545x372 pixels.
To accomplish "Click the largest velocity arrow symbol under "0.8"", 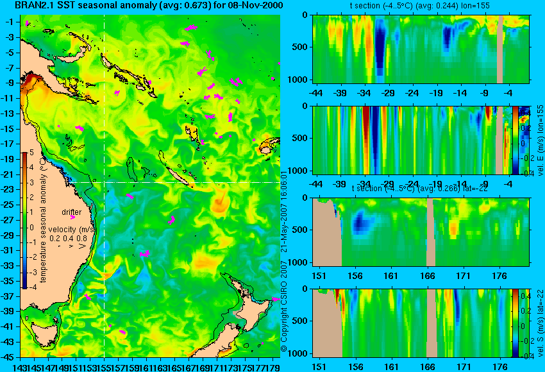I will coord(82,246).
